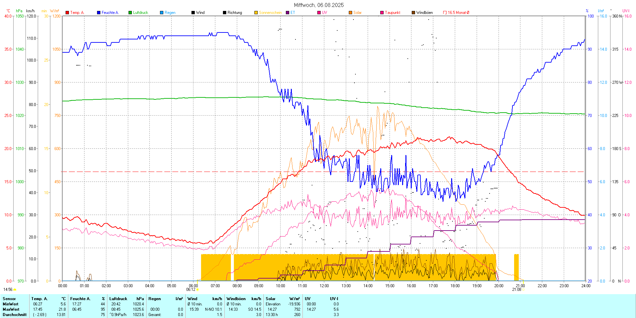Click the brown Windböen legend square
636x318 pixels.
click(413, 13)
